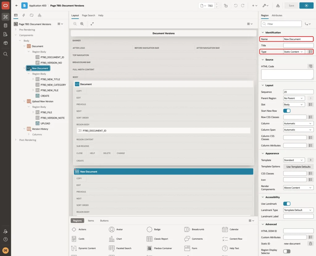This screenshot has width=316, height=256.
Task: Click the page lock icon in toolbar
Action: coord(226,6)
